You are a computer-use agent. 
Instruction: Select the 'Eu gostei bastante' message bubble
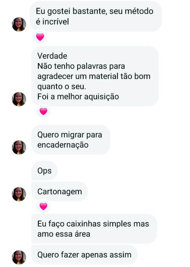96,16
